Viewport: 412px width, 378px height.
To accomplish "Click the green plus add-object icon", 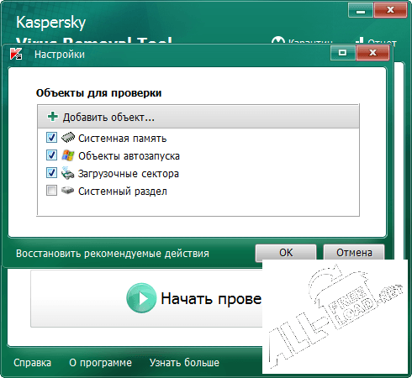I will [x=53, y=117].
